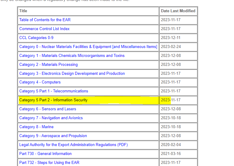Click the Title column header
The width and height of the screenshot is (234, 166).
[23, 11]
